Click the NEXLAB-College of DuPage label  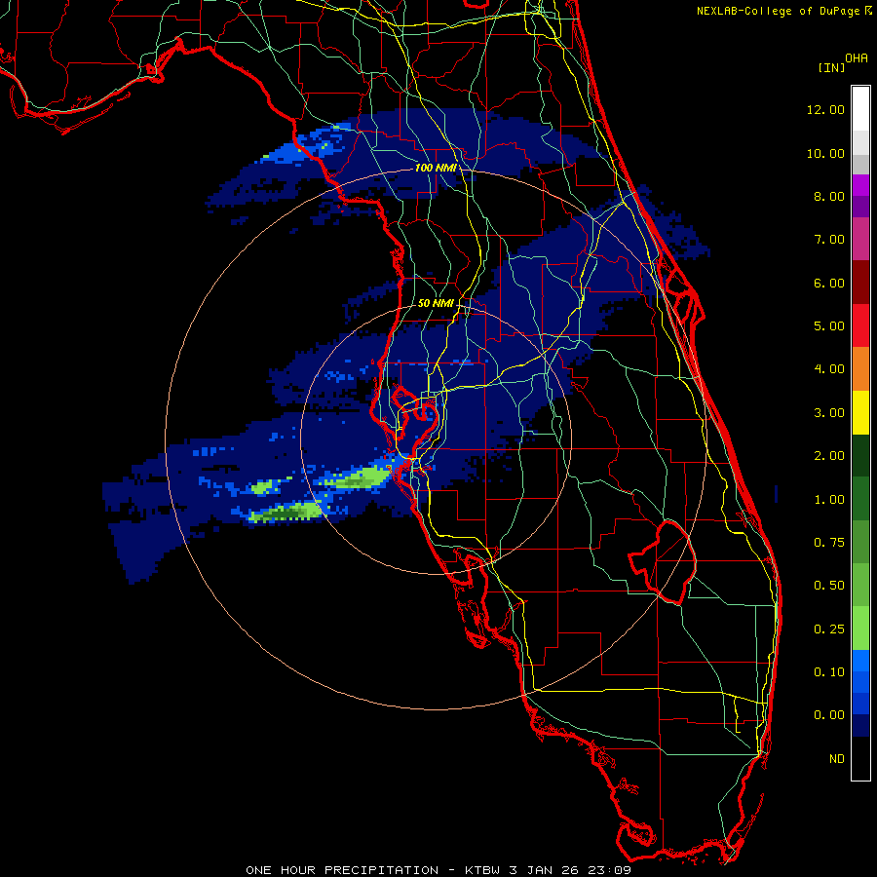778,11
